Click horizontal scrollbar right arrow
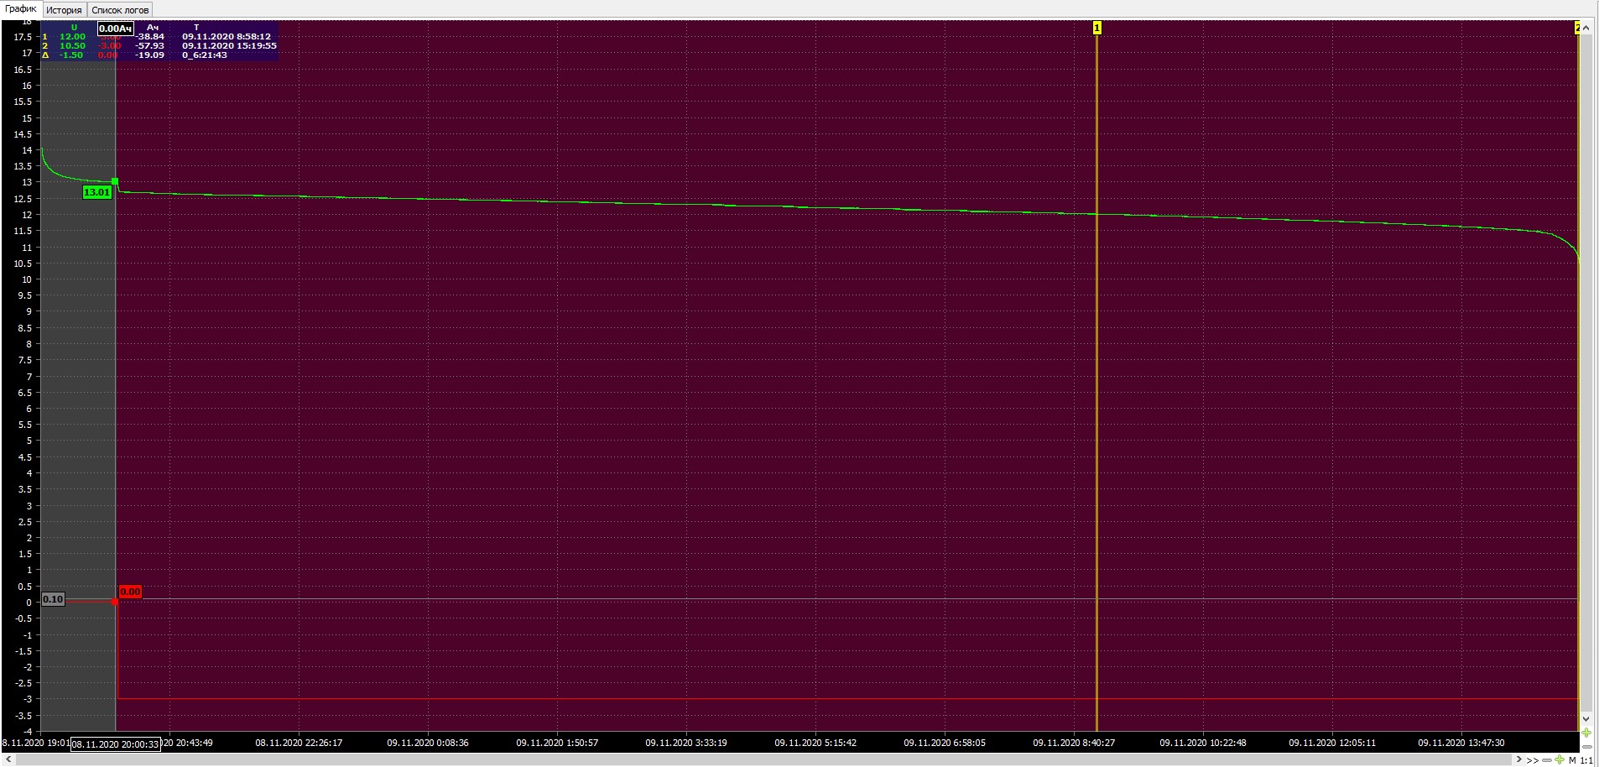The width and height of the screenshot is (1599, 767). (1519, 759)
